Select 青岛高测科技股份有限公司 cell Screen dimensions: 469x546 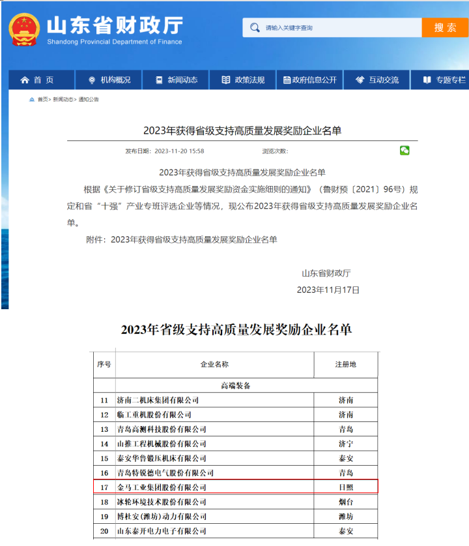pyautogui.click(x=214, y=429)
